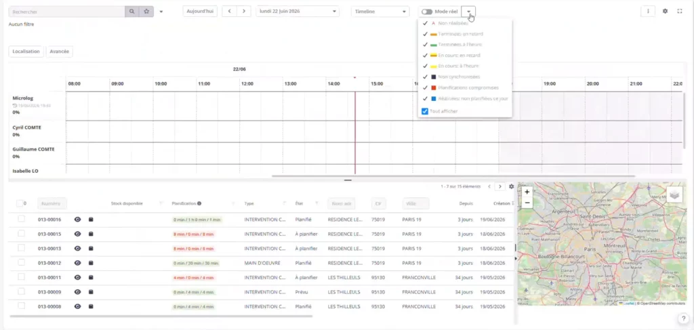The height and width of the screenshot is (330, 694).
Task: Uncheck the Tout afficher checkbox
Action: pyautogui.click(x=425, y=111)
